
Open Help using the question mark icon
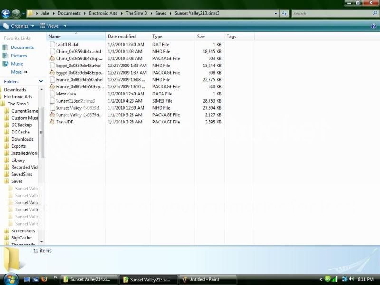(x=374, y=26)
